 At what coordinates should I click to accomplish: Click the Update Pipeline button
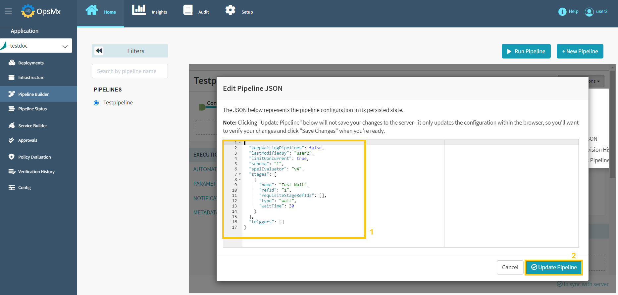pyautogui.click(x=554, y=267)
